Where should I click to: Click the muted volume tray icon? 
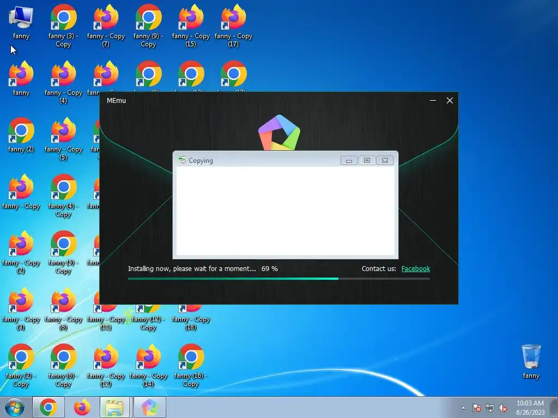pos(503,408)
